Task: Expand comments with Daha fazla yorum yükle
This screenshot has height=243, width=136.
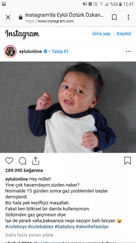Action: [29, 235]
